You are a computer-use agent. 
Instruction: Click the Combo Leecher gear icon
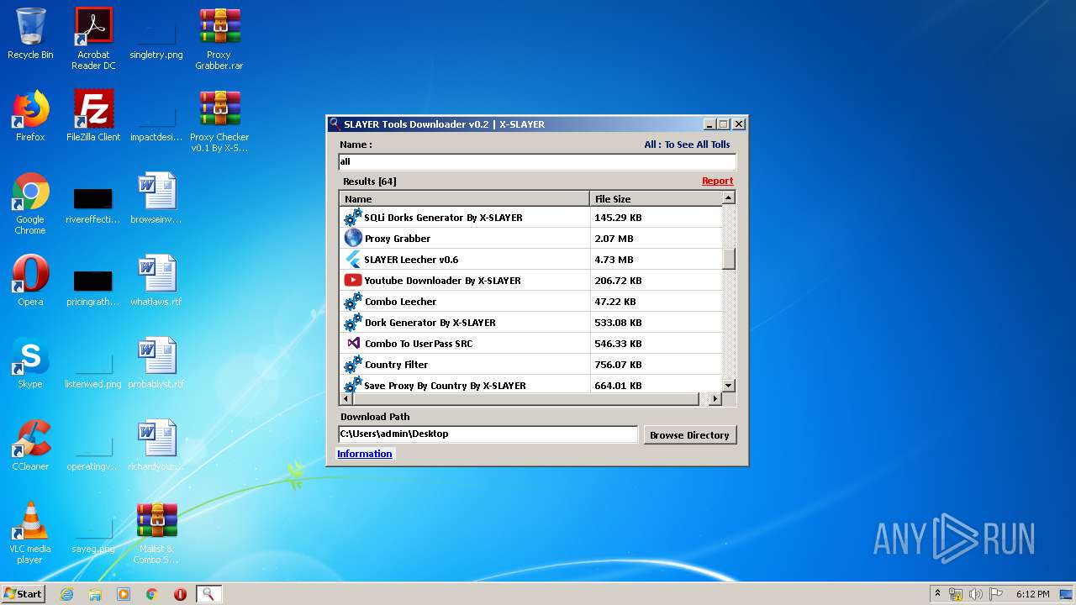(x=353, y=302)
